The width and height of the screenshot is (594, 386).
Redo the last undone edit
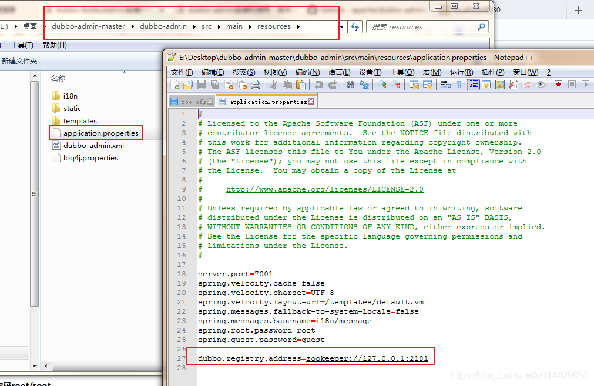pos(332,85)
